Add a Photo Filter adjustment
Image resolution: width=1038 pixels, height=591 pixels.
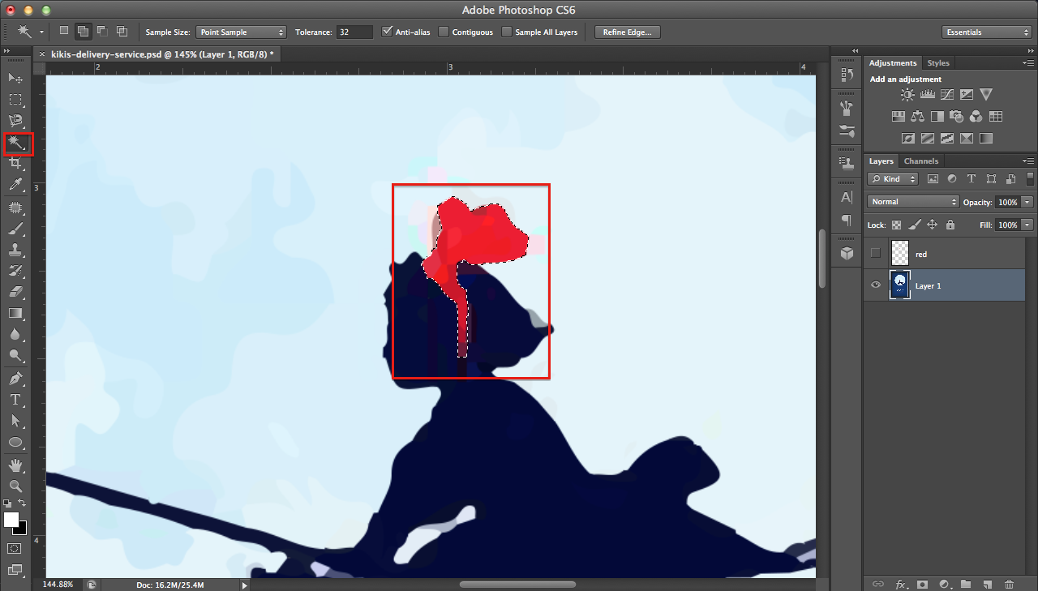point(956,117)
